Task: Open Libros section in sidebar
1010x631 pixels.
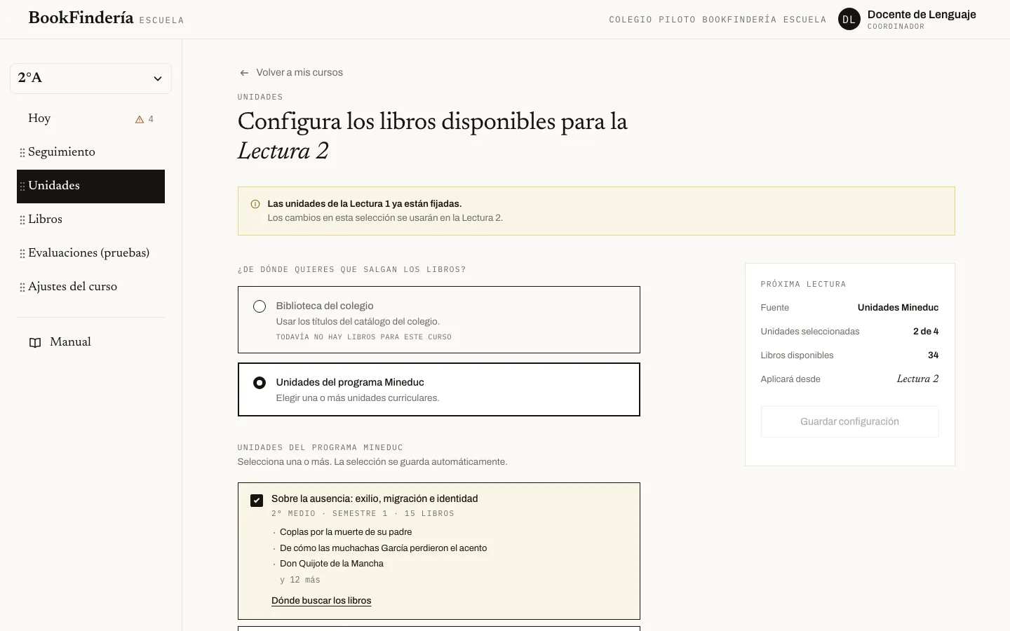Action: coord(90,219)
